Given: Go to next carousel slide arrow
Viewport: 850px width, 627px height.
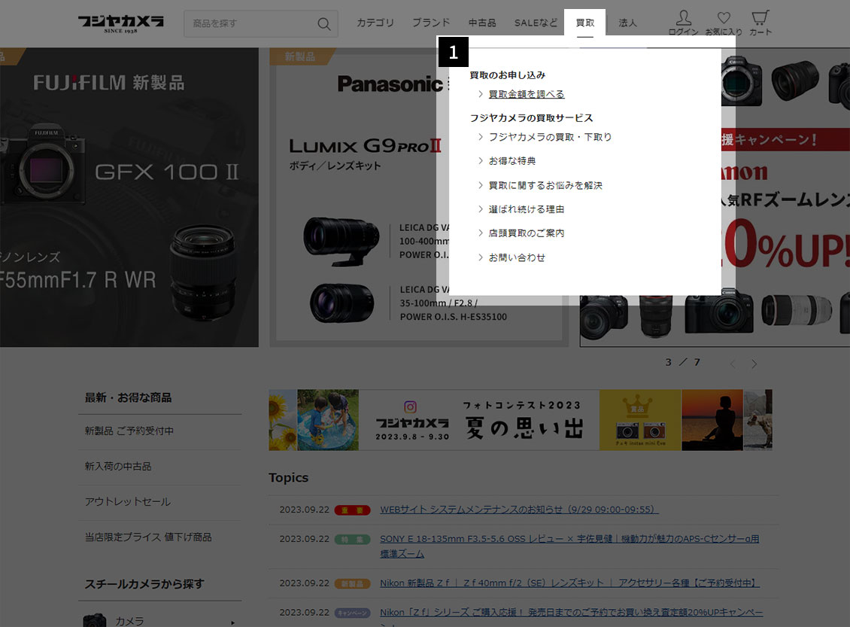Looking at the screenshot, I should tap(754, 364).
